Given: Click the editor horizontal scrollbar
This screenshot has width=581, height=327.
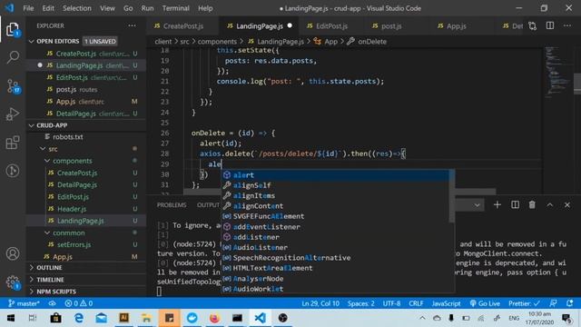Looking at the screenshot, I should click(339, 192).
